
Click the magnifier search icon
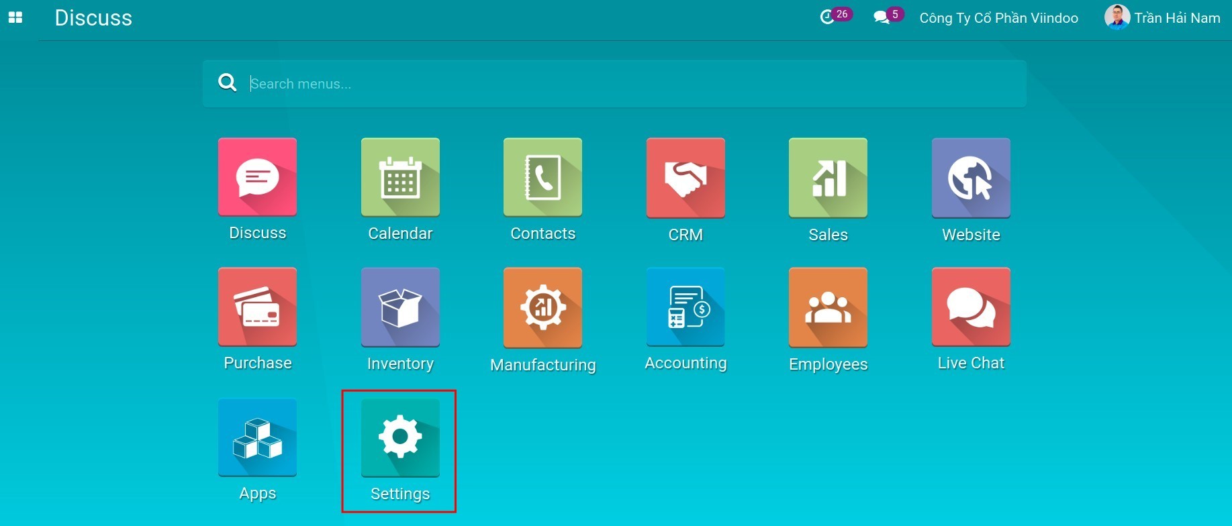(228, 83)
